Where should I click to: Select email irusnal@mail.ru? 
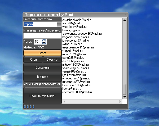coord(72,89)
